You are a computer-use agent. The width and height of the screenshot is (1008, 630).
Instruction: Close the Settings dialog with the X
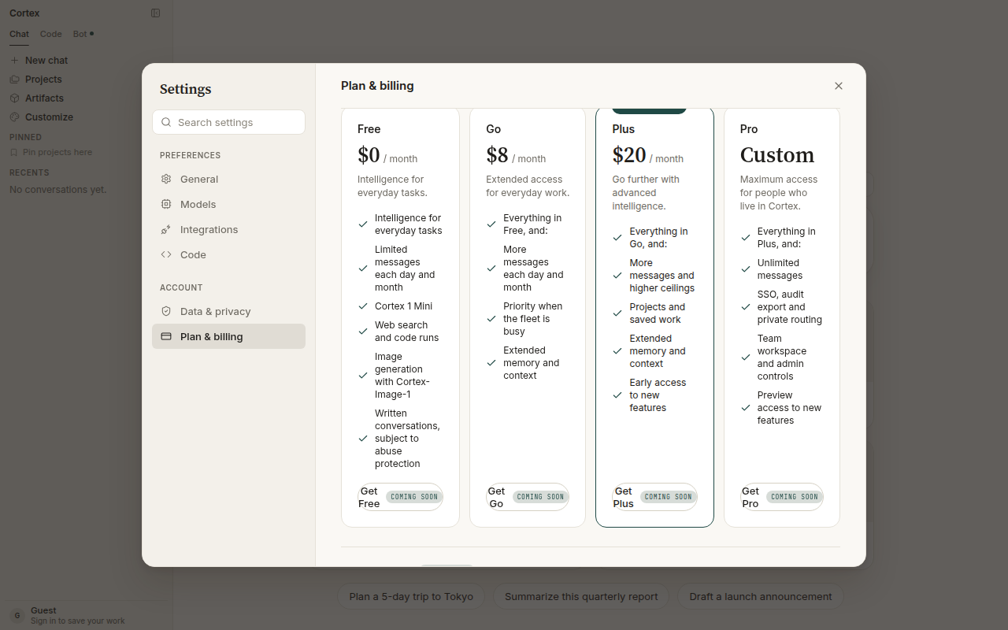pos(839,86)
